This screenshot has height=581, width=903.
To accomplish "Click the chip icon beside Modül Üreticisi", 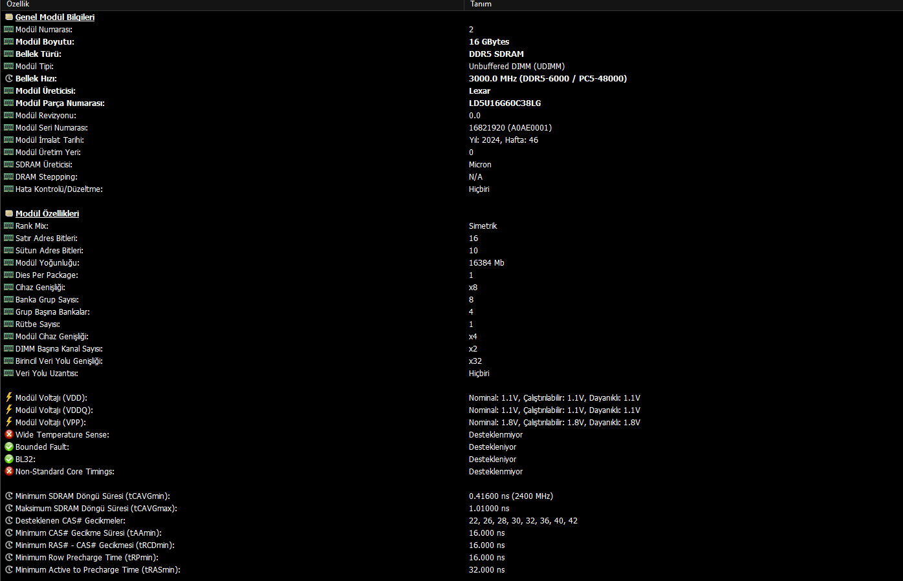I will (9, 91).
